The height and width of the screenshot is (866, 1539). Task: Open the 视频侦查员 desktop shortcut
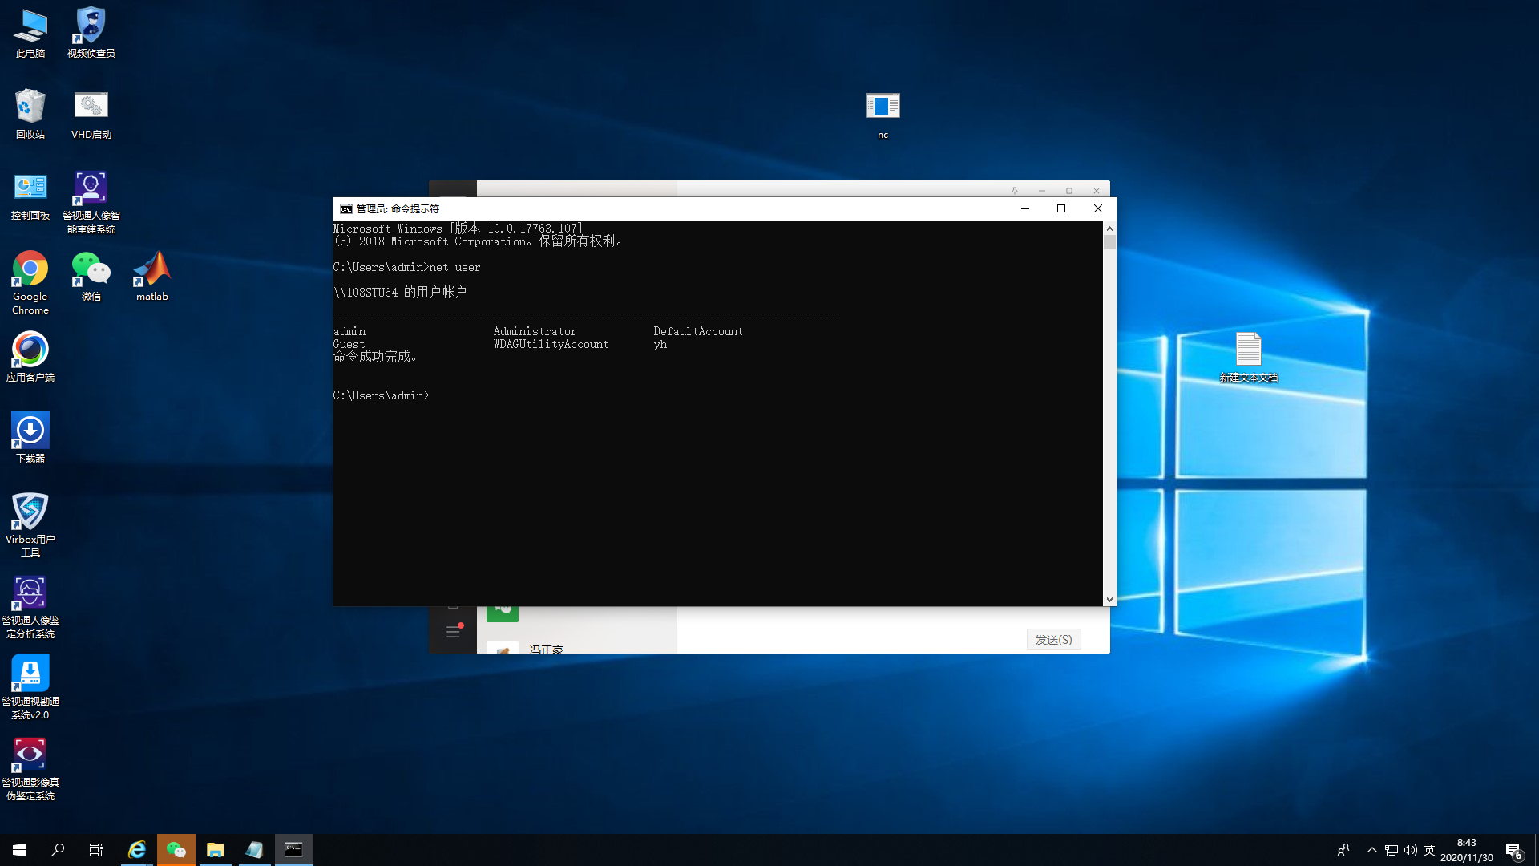(91, 26)
